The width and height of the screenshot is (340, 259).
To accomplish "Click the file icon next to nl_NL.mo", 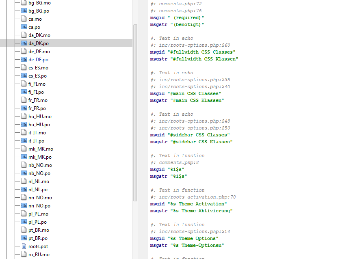I will pyautogui.click(x=24, y=181).
